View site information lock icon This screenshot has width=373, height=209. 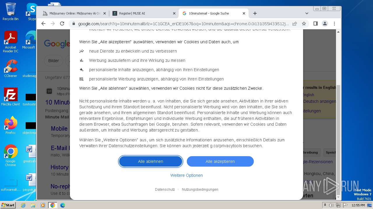73,24
